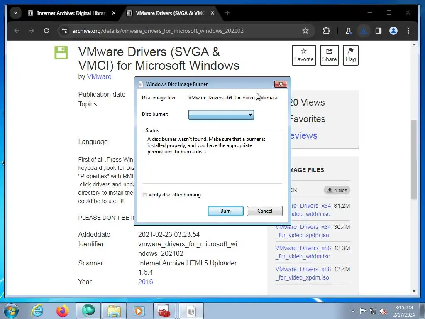The image size is (425, 319).
Task: Click the network tray icon
Action: point(373,311)
